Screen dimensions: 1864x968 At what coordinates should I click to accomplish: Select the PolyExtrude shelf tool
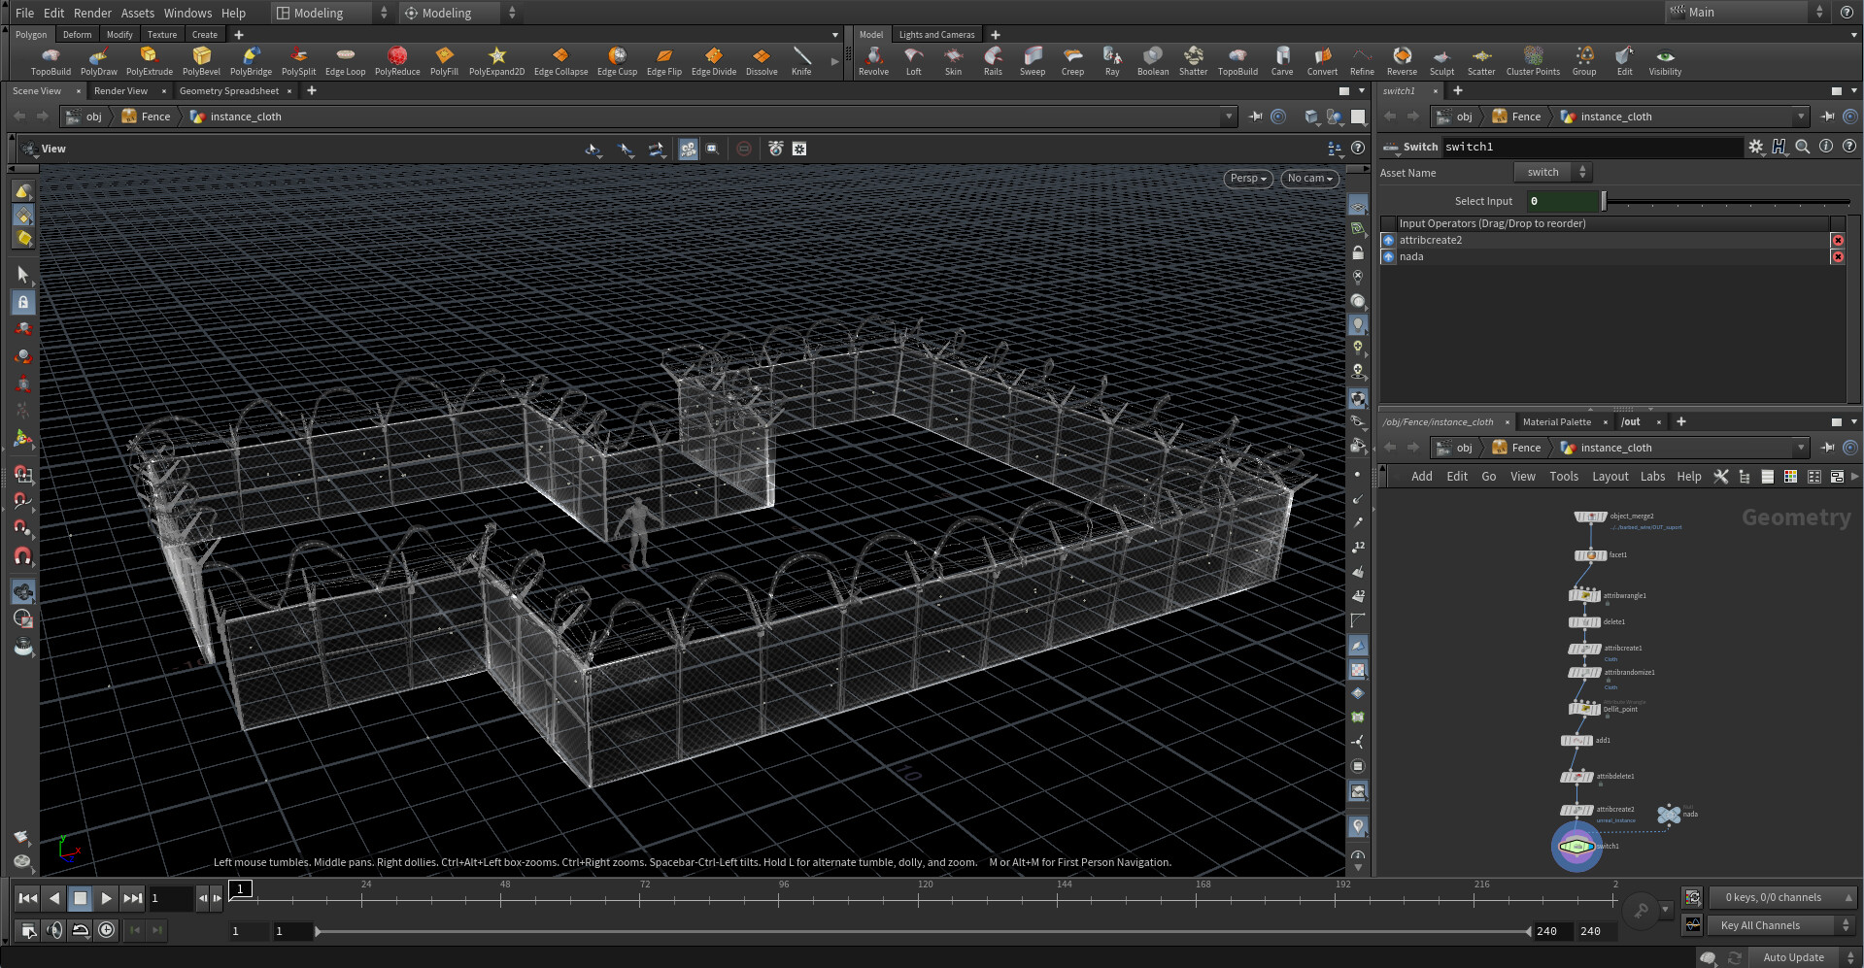tap(150, 58)
